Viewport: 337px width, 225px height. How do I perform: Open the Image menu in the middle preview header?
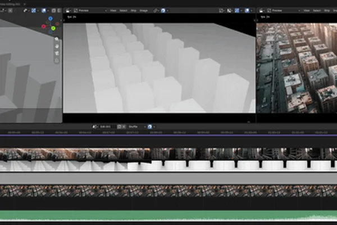click(x=144, y=10)
